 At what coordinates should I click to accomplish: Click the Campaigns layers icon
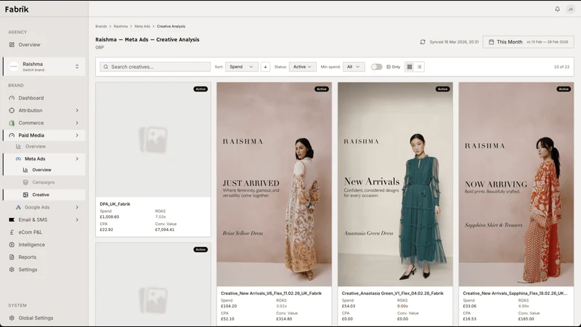coord(25,182)
